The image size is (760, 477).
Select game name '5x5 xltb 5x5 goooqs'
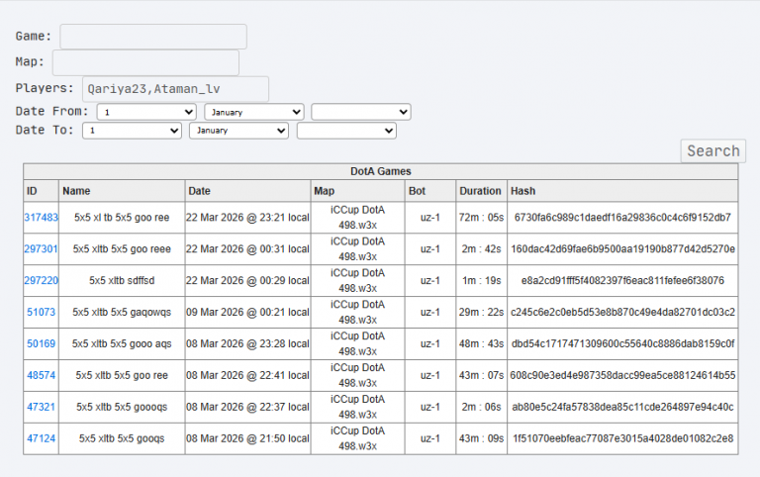(122, 407)
